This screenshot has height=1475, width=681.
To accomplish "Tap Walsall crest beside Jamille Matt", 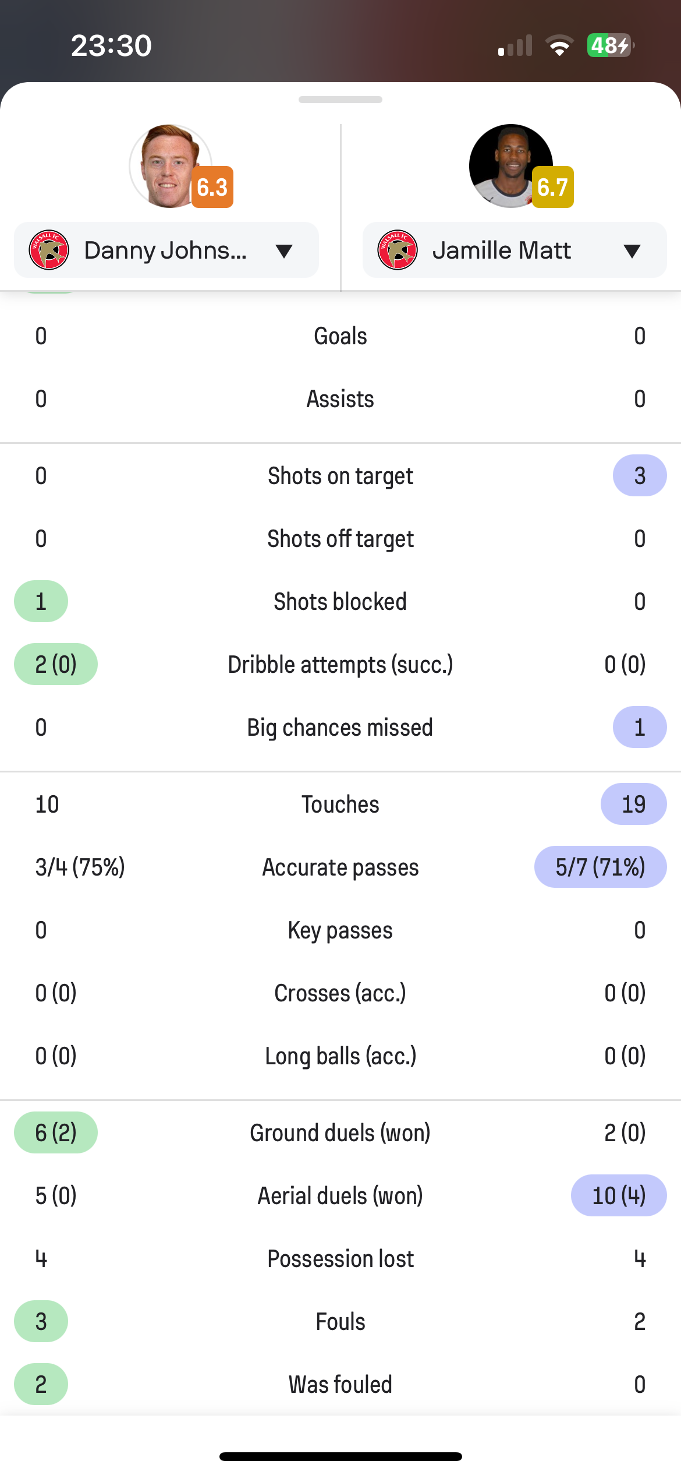I will [x=398, y=250].
